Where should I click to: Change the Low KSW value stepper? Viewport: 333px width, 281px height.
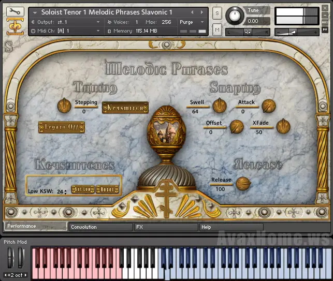click(65, 192)
